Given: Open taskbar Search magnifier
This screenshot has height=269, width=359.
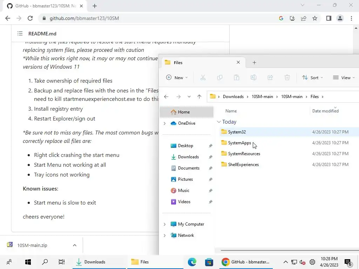Looking at the screenshot, I should coord(45,262).
